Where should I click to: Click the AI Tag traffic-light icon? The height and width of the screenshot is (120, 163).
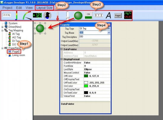click(x=10, y=34)
